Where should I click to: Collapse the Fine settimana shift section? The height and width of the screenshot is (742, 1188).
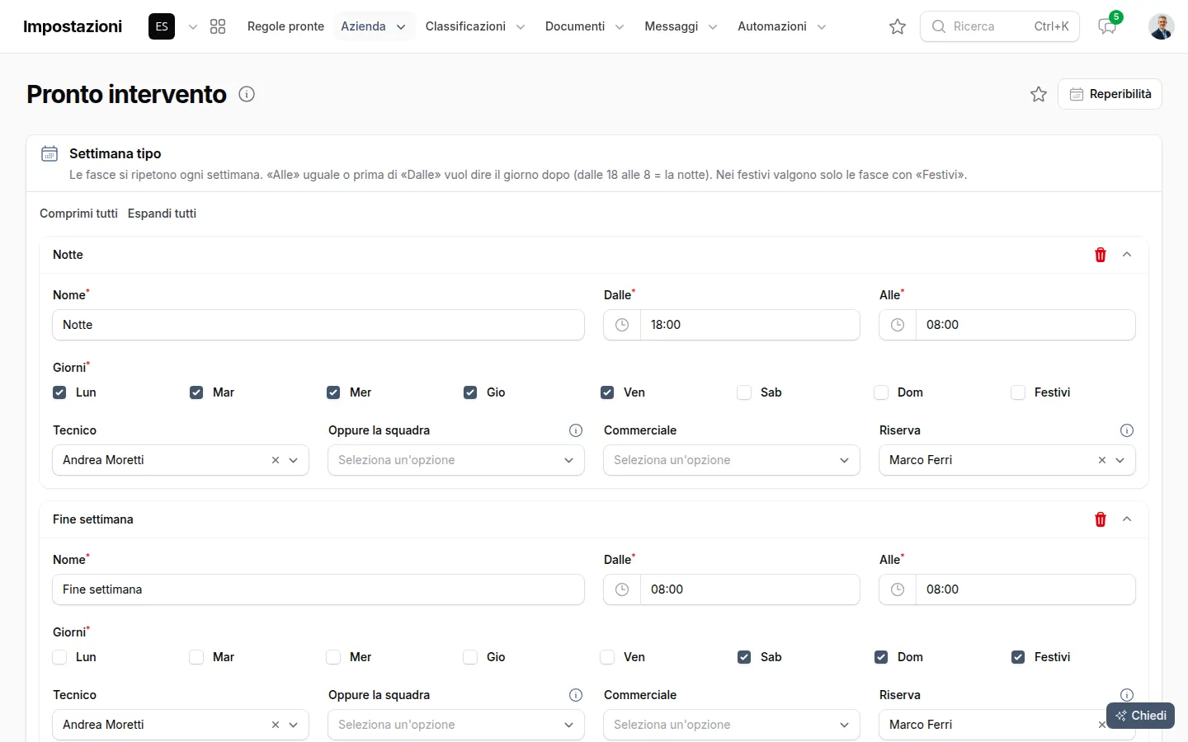tap(1127, 519)
